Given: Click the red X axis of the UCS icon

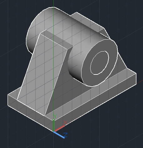Looking at the screenshot, I should [x=60, y=129].
